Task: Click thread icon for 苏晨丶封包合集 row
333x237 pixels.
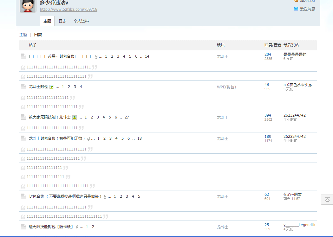Action: (x=23, y=56)
